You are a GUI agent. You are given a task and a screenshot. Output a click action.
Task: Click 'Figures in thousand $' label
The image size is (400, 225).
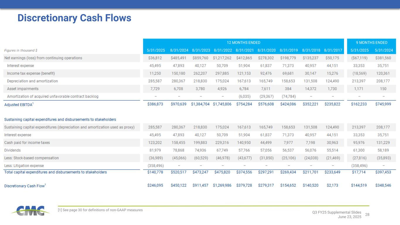click(x=21, y=50)
